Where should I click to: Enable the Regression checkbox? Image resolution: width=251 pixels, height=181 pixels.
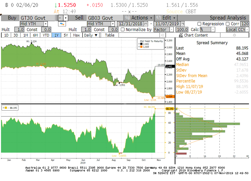click(200, 24)
